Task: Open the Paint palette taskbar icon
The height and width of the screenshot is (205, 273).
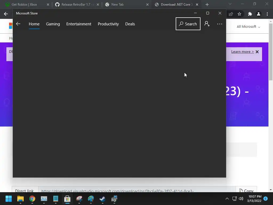Action: (91, 199)
